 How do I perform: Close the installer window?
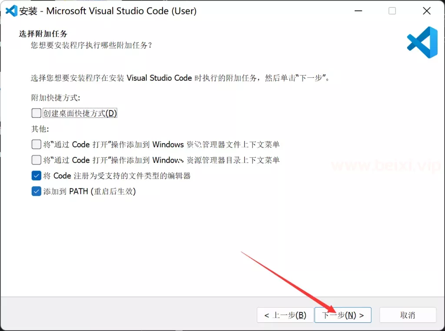[x=427, y=11]
